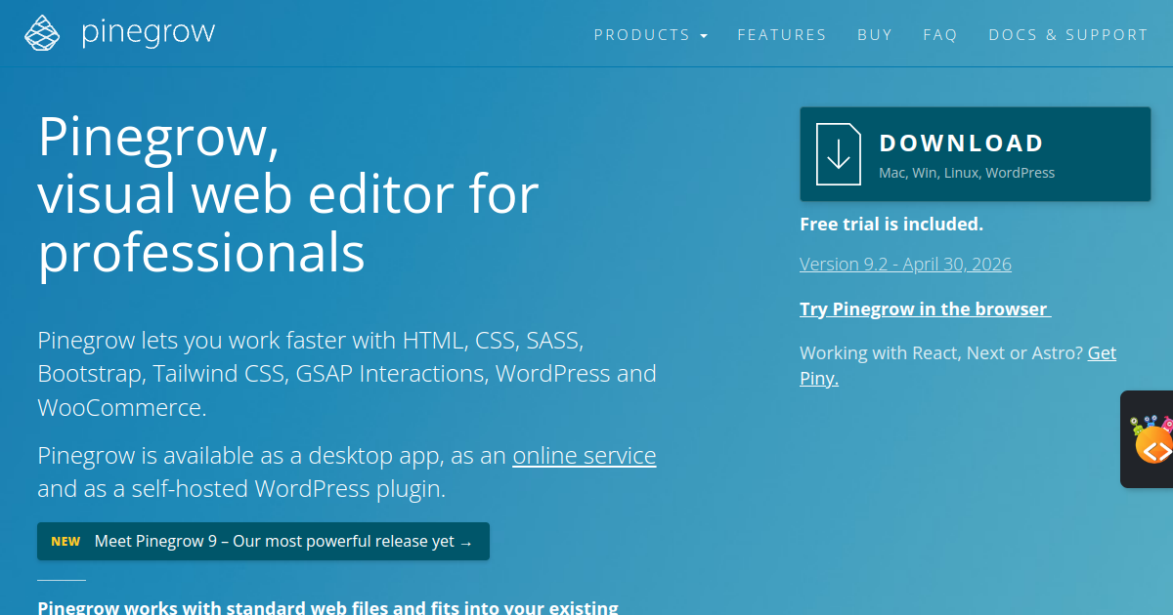
Task: Click the 'visual web editor for' heading line
Action: 288,192
